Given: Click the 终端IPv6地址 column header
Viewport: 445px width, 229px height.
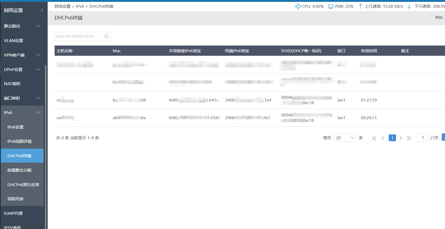Looking at the screenshot, I should pyautogui.click(x=237, y=51).
